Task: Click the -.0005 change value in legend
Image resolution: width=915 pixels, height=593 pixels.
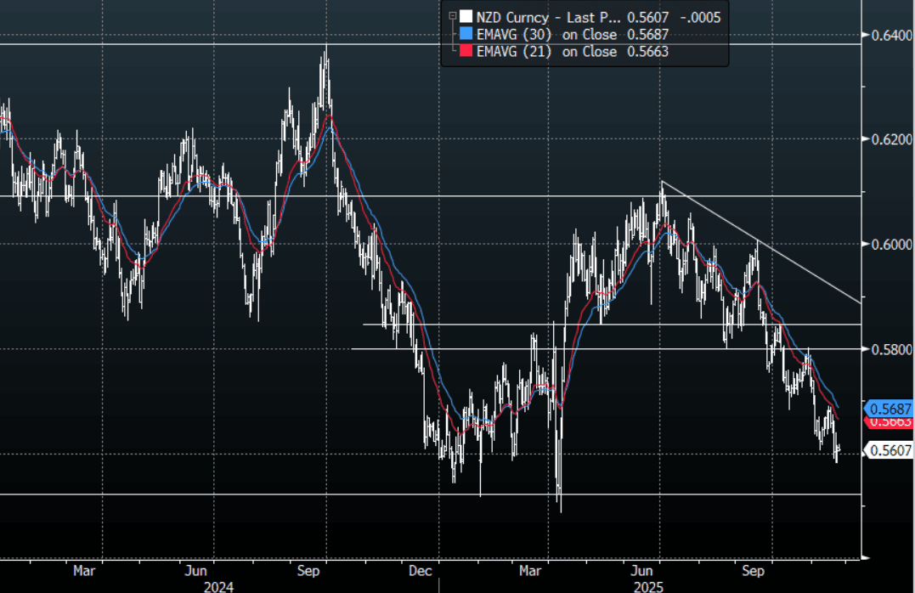Action: 703,16
